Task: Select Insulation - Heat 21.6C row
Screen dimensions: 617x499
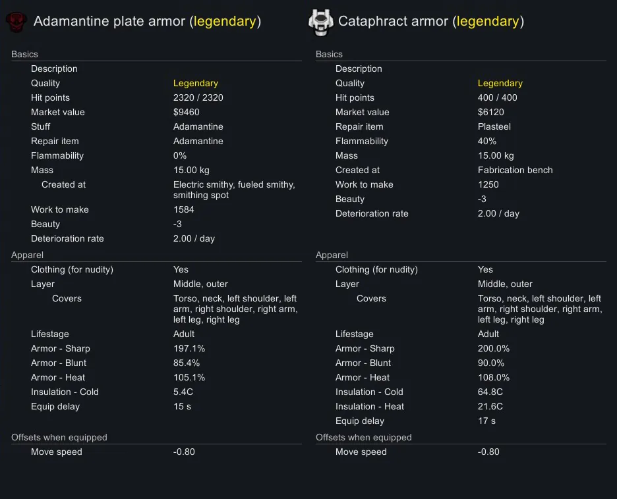Action: coord(461,407)
